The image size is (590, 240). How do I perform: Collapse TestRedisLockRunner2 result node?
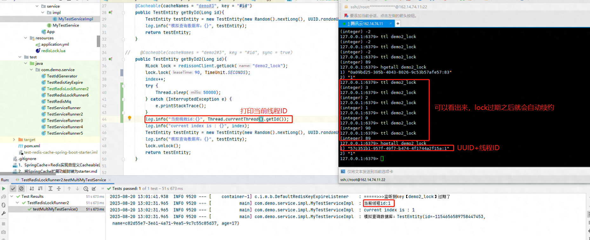[17, 203]
